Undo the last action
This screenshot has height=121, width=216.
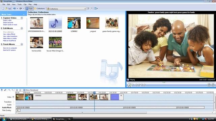click(15, 9)
